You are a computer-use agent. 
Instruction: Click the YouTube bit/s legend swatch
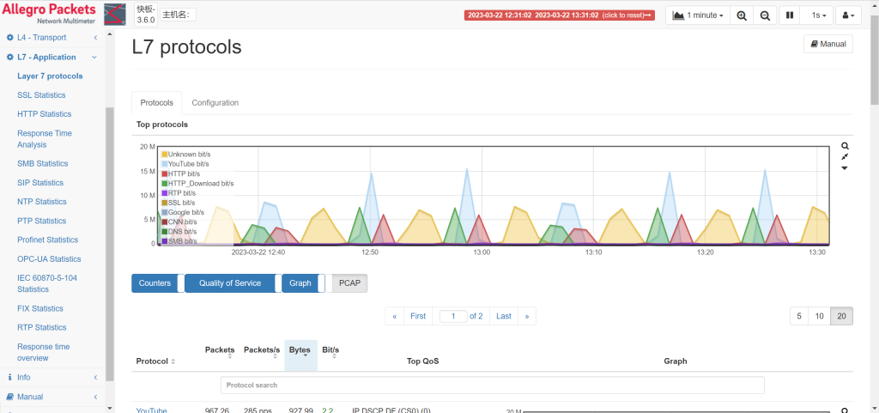tap(165, 164)
